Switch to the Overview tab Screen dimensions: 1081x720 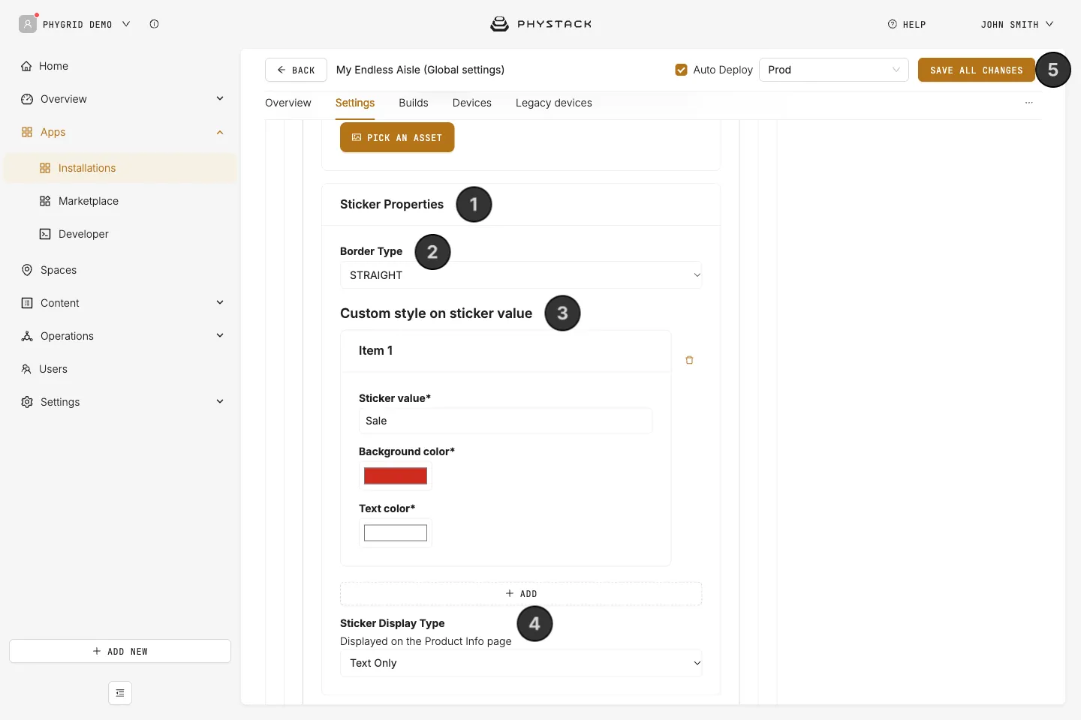288,103
